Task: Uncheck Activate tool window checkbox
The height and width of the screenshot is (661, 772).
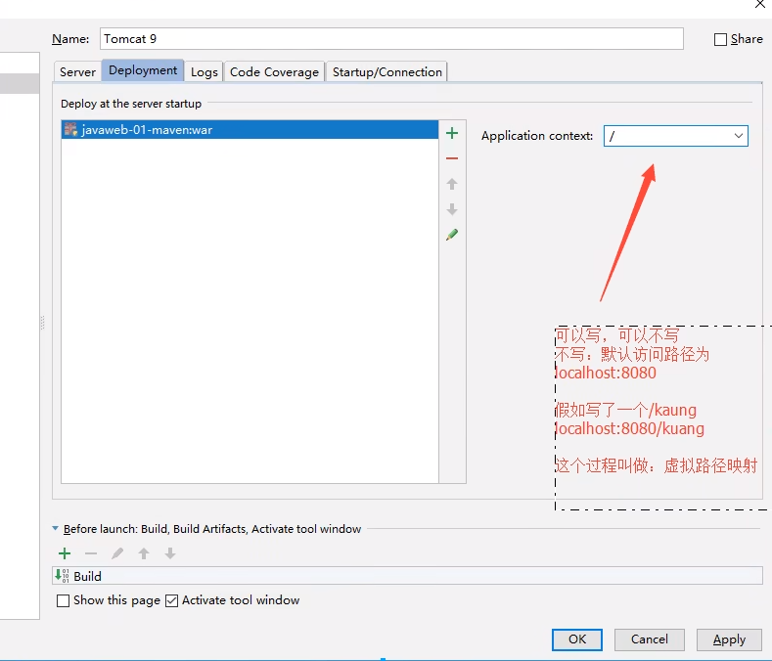Action: click(172, 600)
